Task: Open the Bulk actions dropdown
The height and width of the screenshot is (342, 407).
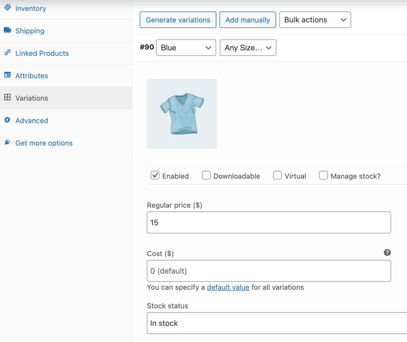Action: 315,20
